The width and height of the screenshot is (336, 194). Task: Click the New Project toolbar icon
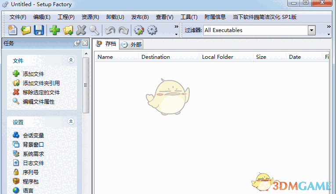13,30
